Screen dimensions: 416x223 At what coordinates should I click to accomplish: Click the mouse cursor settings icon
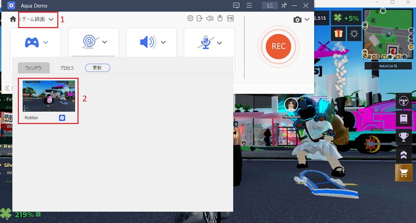click(x=220, y=18)
